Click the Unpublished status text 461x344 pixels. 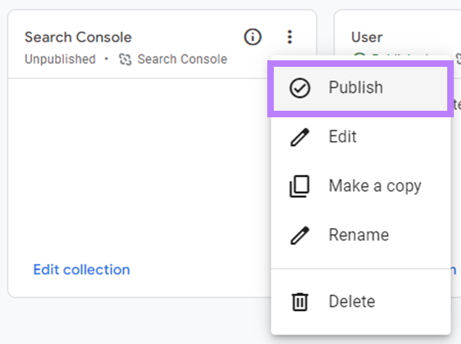coord(60,59)
